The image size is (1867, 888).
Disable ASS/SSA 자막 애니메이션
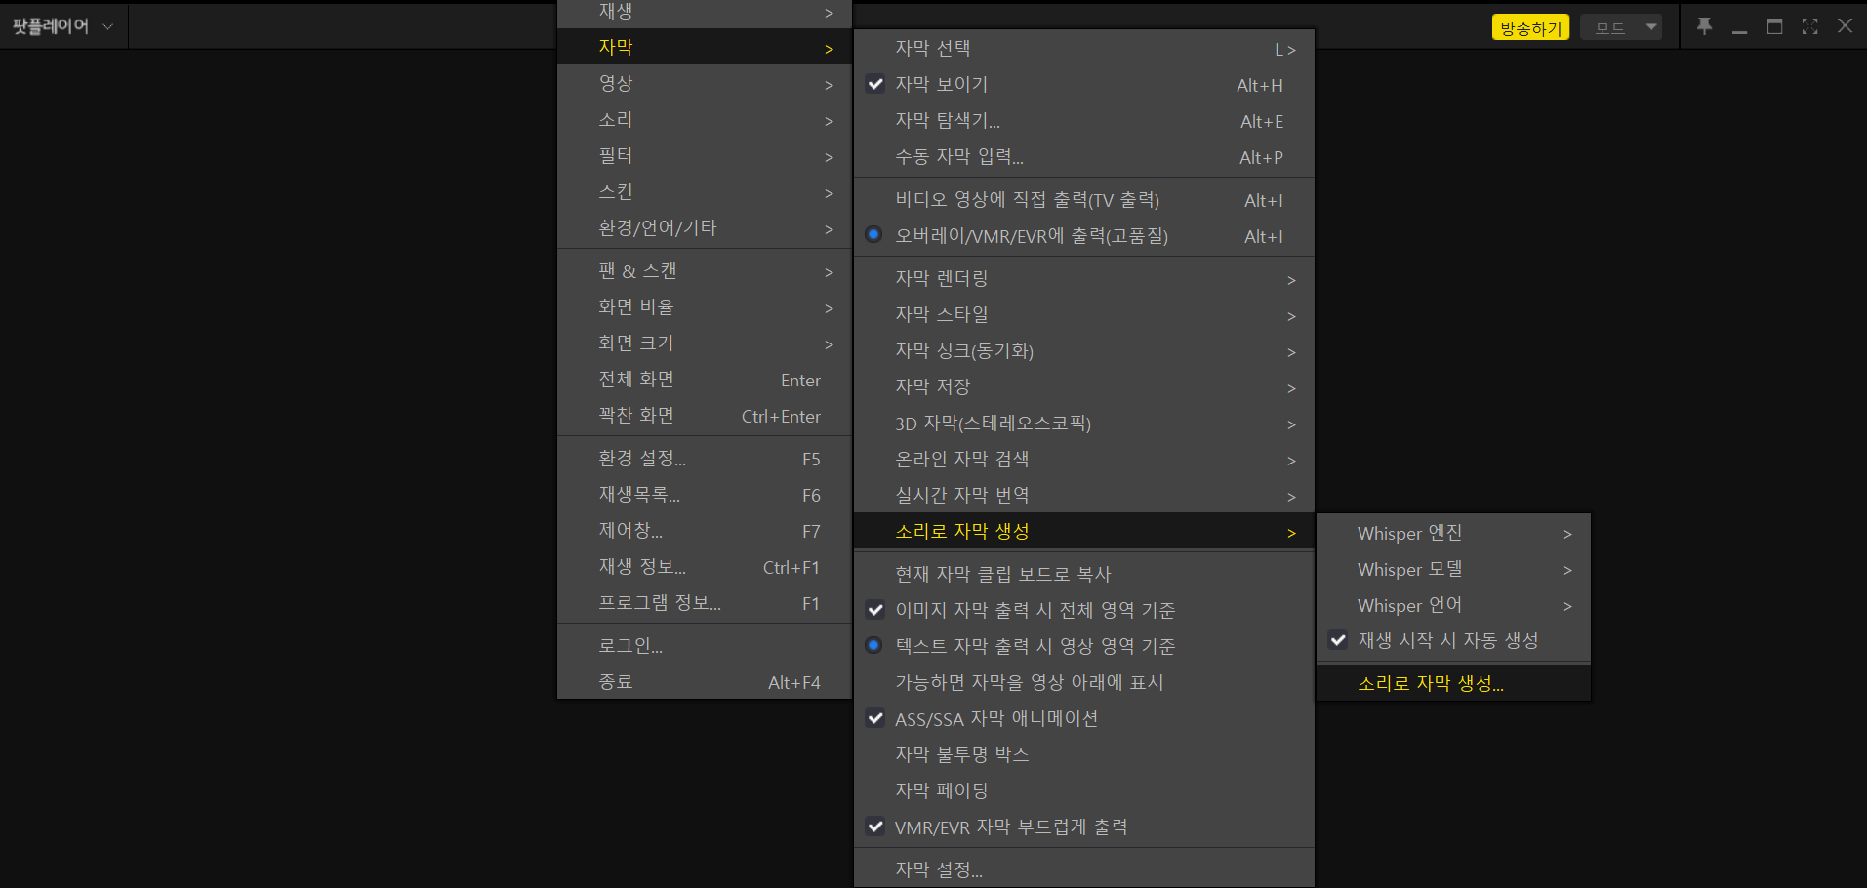pos(996,718)
